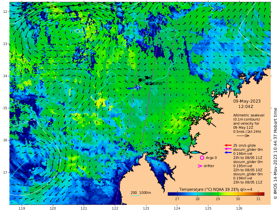
Task: Click the 31 tick label on colorbar
Action: 258,199
